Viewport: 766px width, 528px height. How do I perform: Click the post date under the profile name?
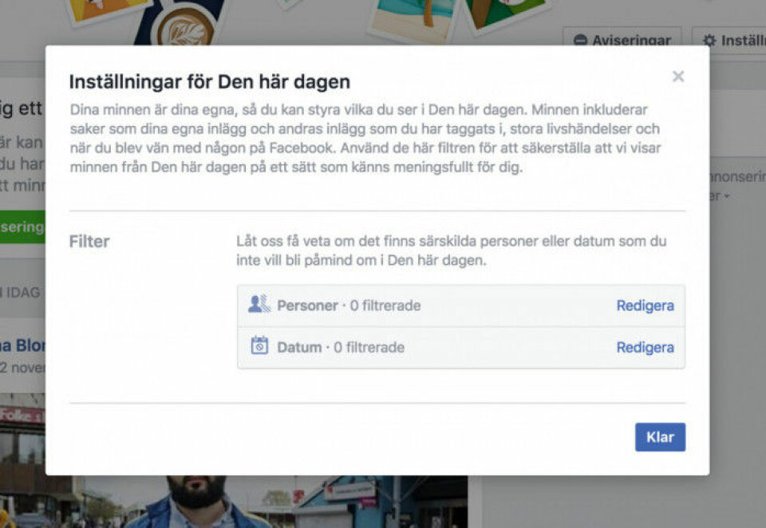pyautogui.click(x=22, y=368)
